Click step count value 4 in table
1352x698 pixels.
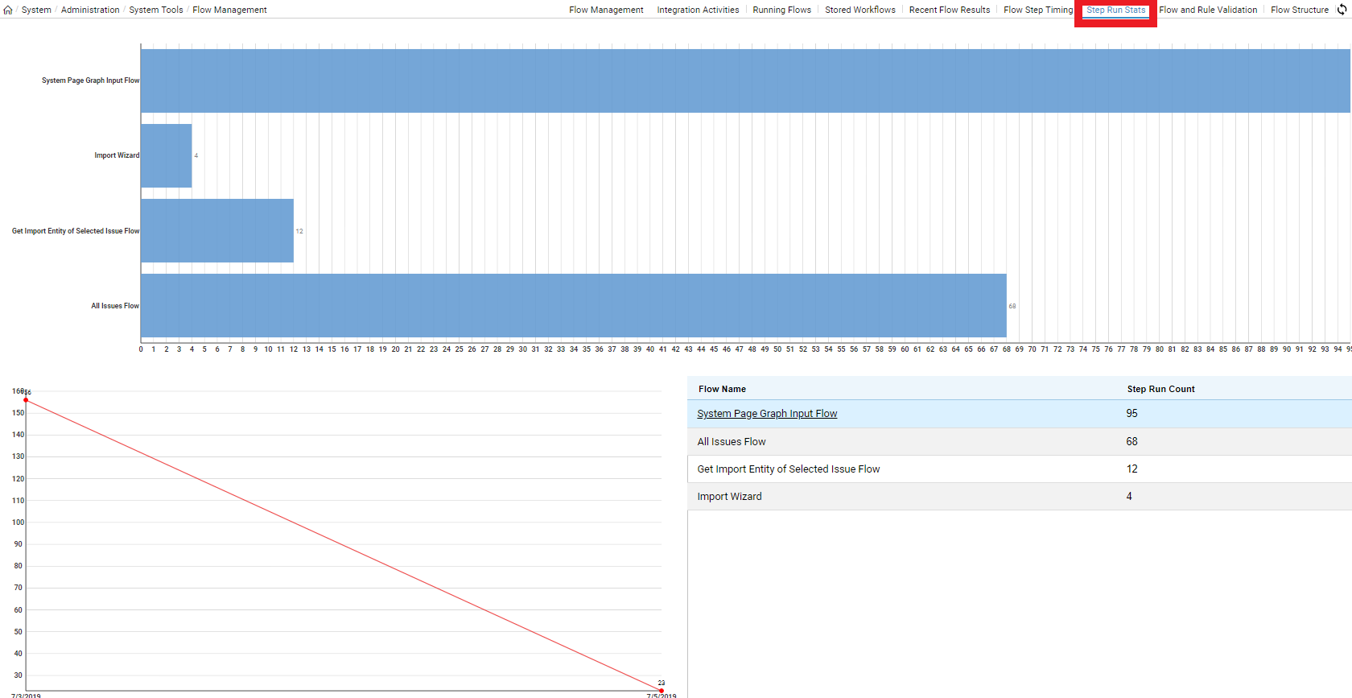click(x=1129, y=496)
